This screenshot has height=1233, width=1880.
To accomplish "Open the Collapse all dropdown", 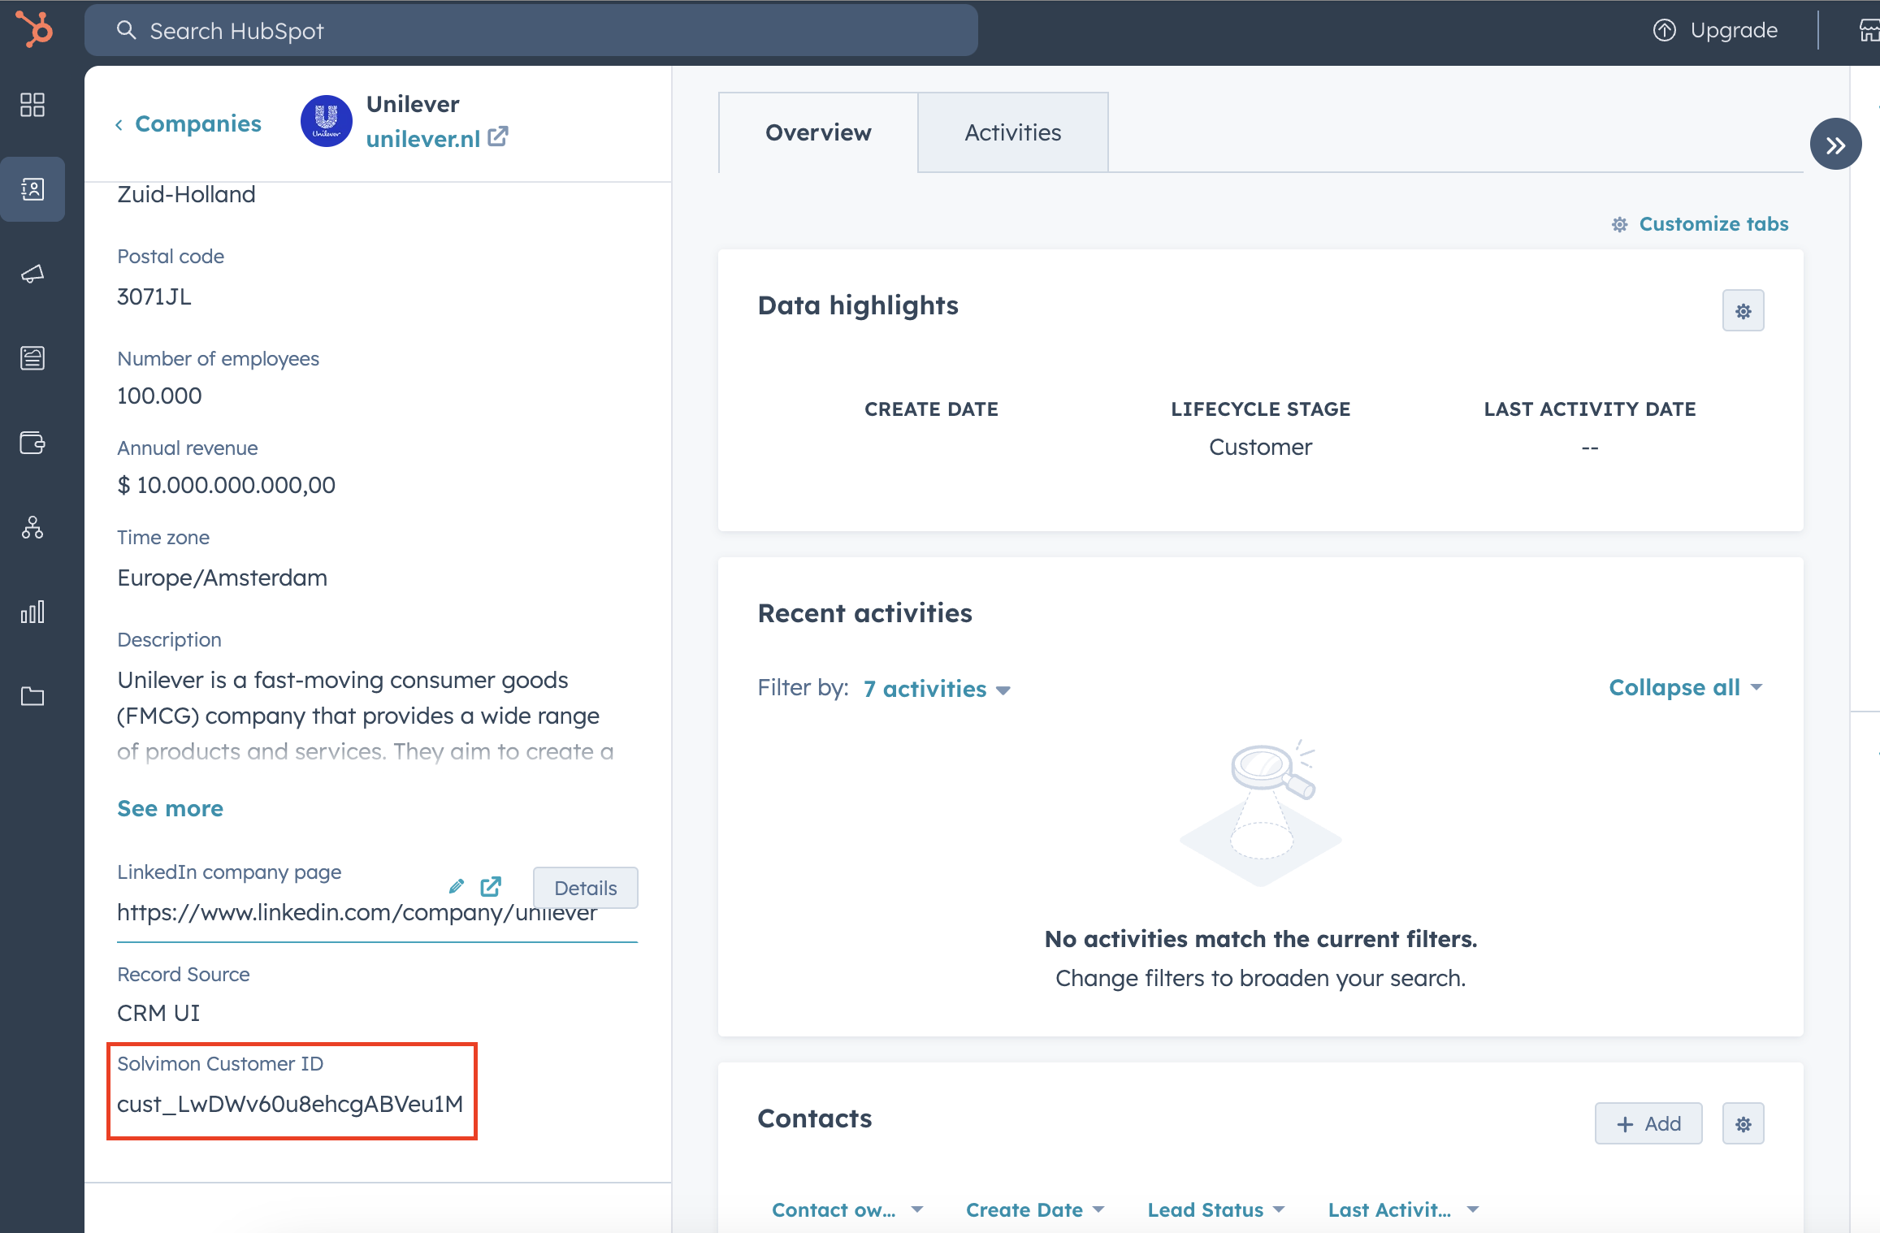I will coord(1685,687).
